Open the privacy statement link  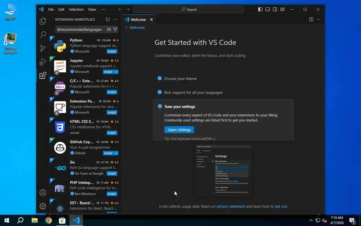click(231, 206)
